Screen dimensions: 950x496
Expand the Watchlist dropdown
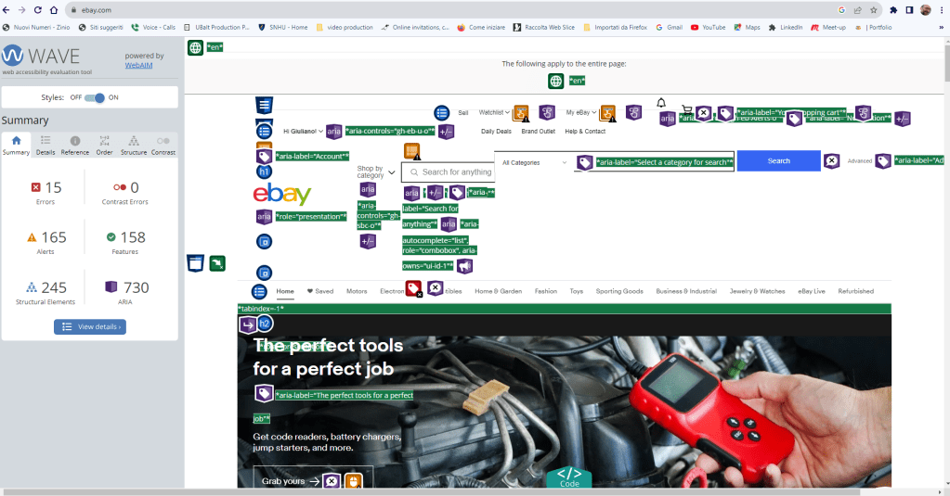[x=494, y=112]
